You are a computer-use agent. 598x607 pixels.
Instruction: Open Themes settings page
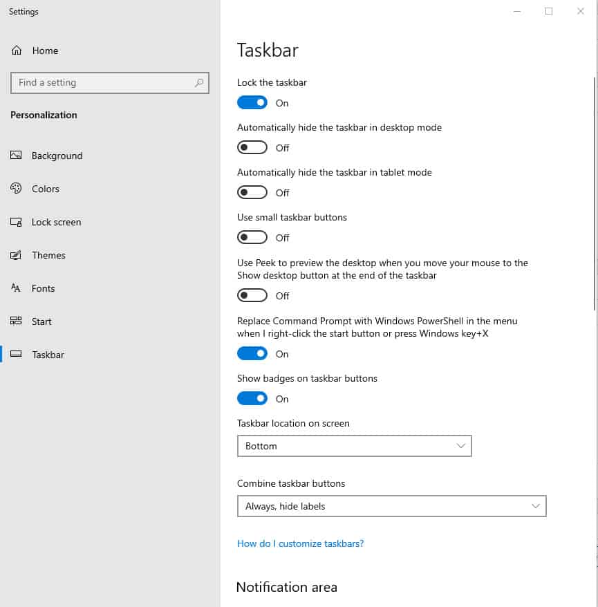click(x=48, y=256)
